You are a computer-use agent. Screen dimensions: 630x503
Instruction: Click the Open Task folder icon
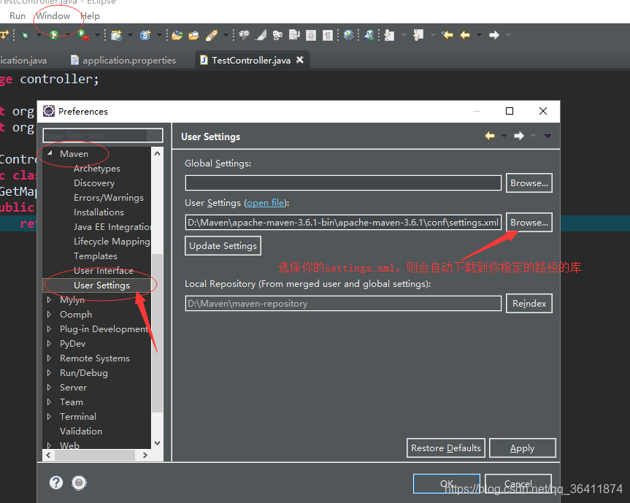[x=193, y=35]
